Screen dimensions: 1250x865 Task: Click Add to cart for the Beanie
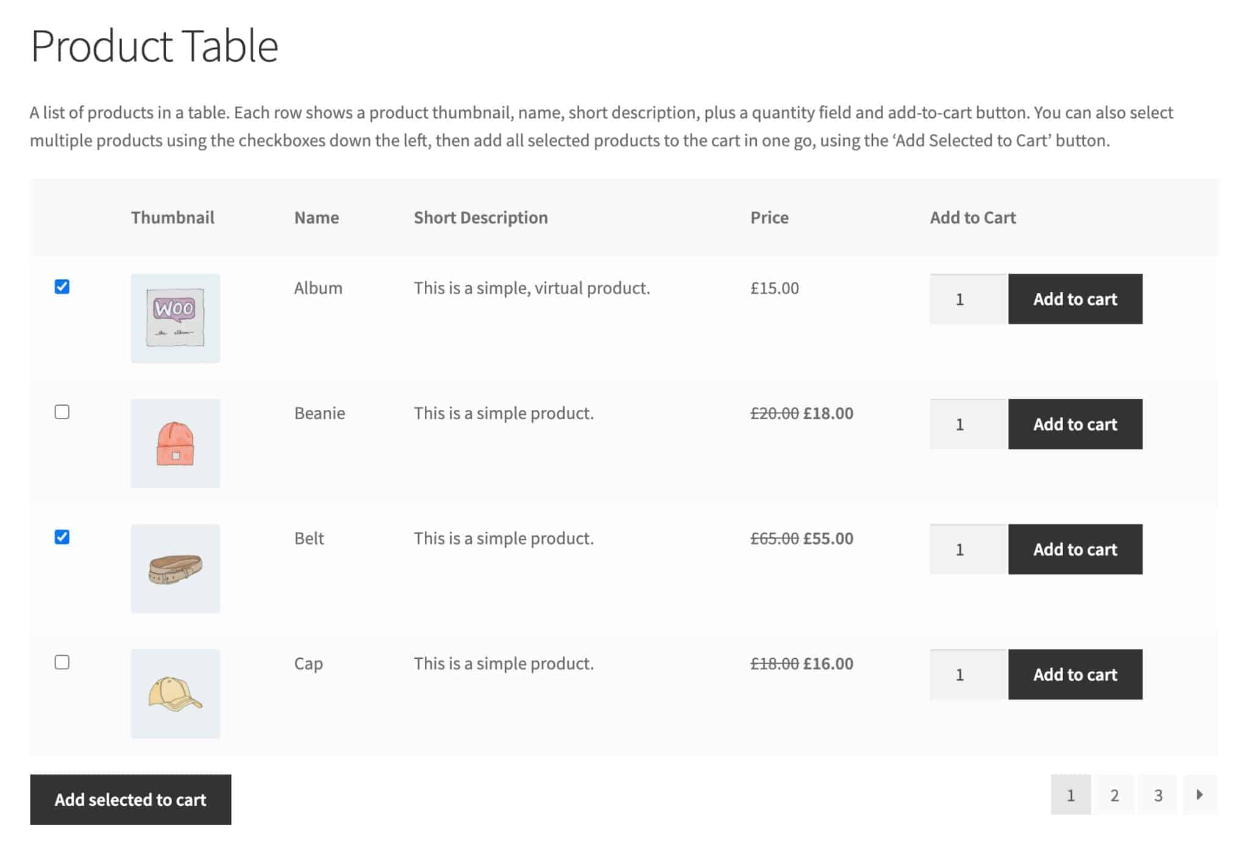point(1075,425)
